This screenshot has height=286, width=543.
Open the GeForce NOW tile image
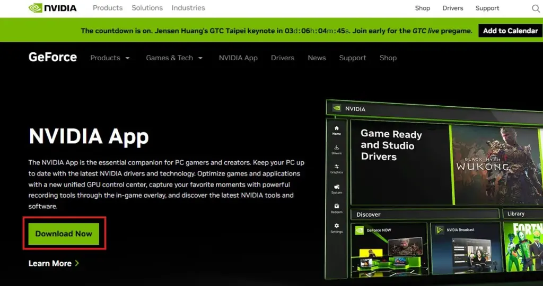tap(389, 250)
